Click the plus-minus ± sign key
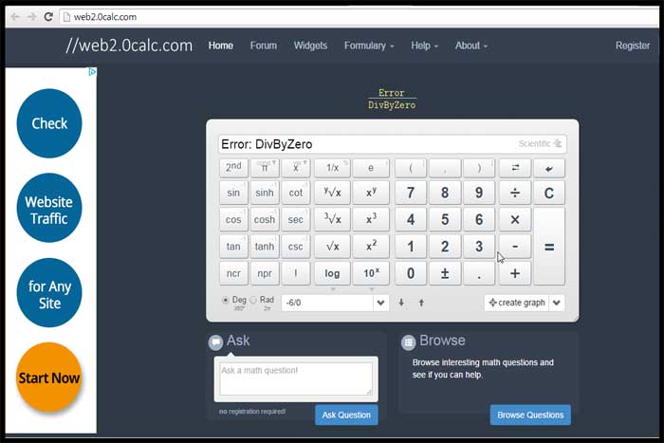 445,273
